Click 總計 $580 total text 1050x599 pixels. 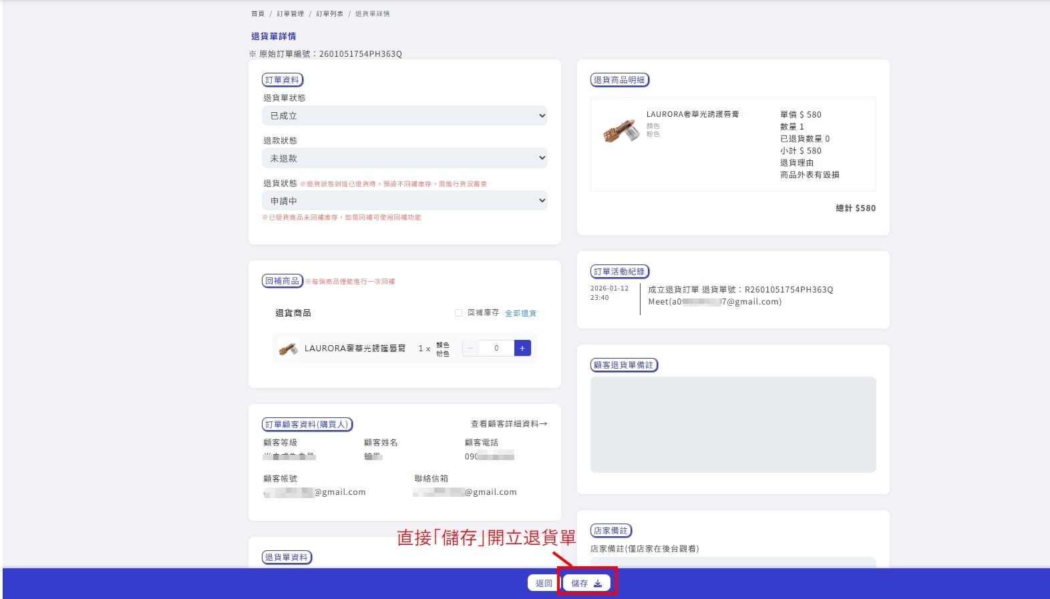point(856,208)
